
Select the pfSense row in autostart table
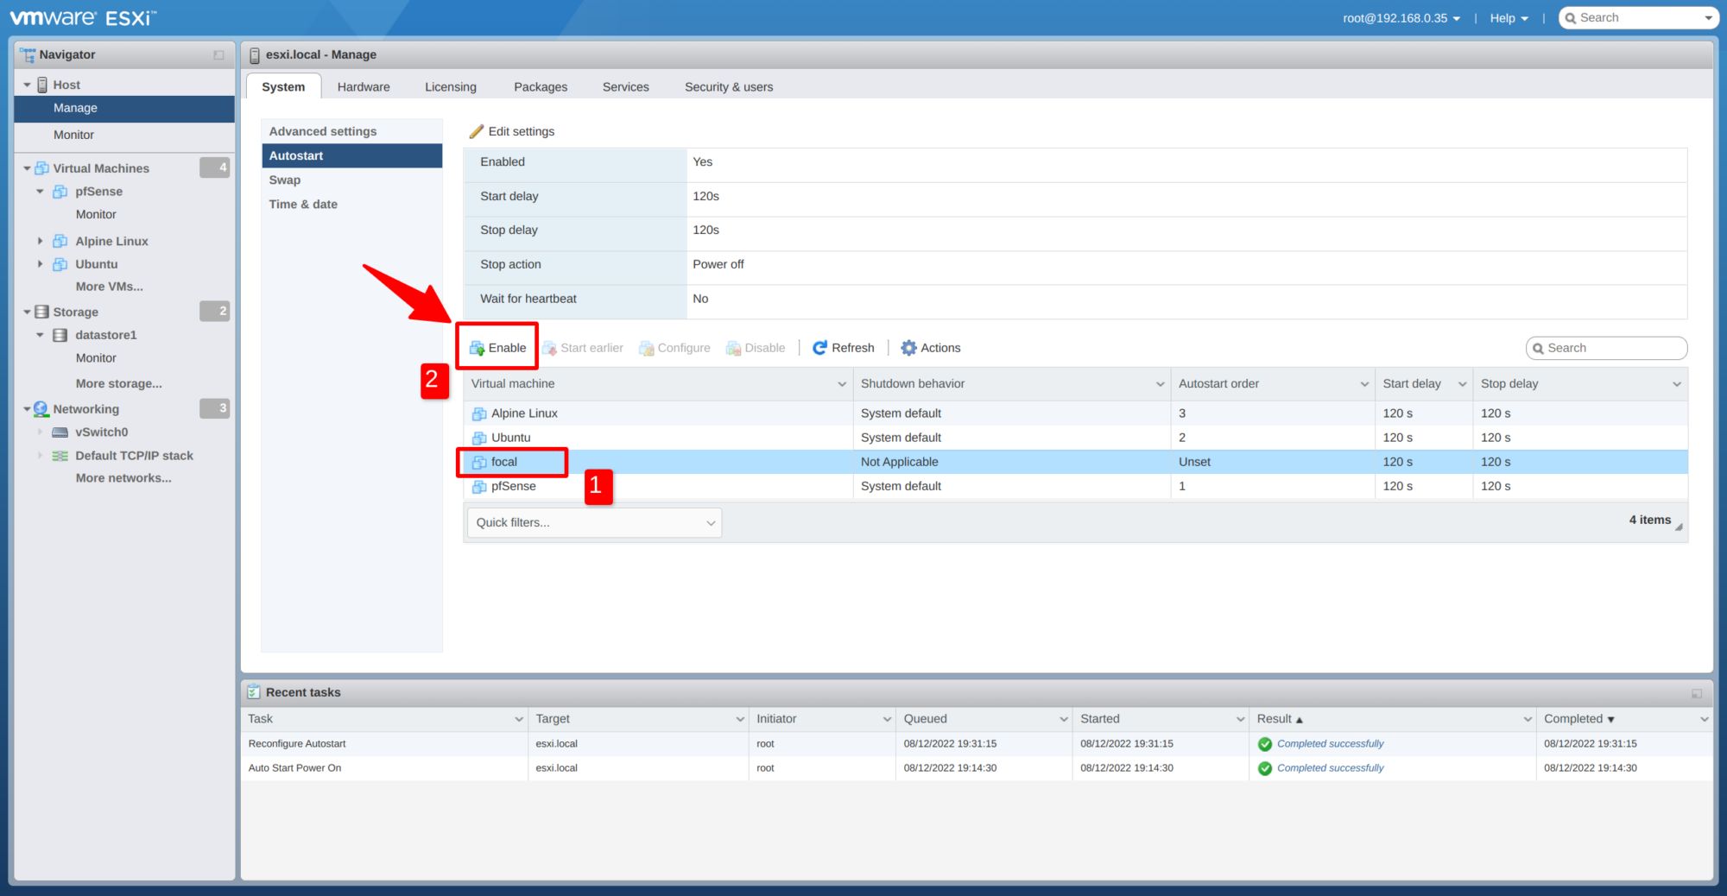pos(656,486)
